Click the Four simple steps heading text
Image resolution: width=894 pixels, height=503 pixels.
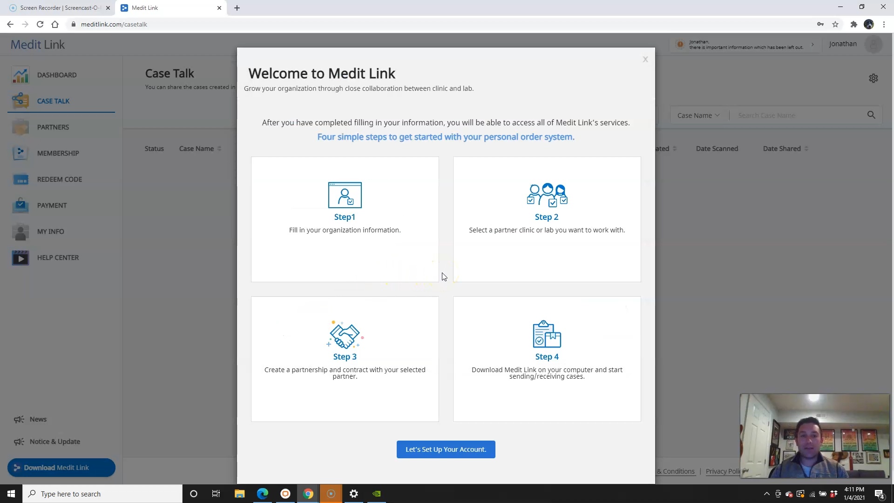[446, 137]
